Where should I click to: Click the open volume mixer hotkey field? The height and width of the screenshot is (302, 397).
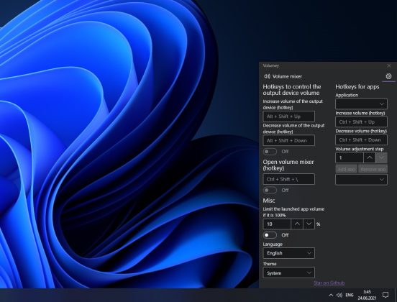[x=288, y=179]
